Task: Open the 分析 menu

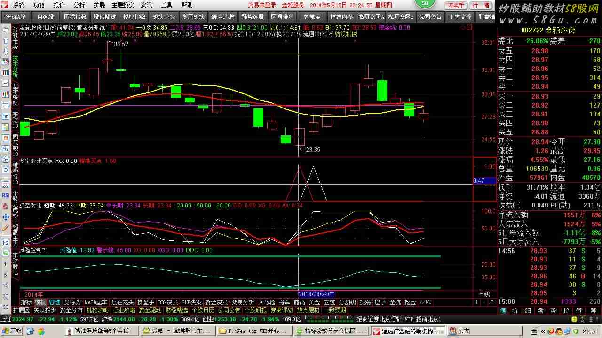Action: click(79, 5)
